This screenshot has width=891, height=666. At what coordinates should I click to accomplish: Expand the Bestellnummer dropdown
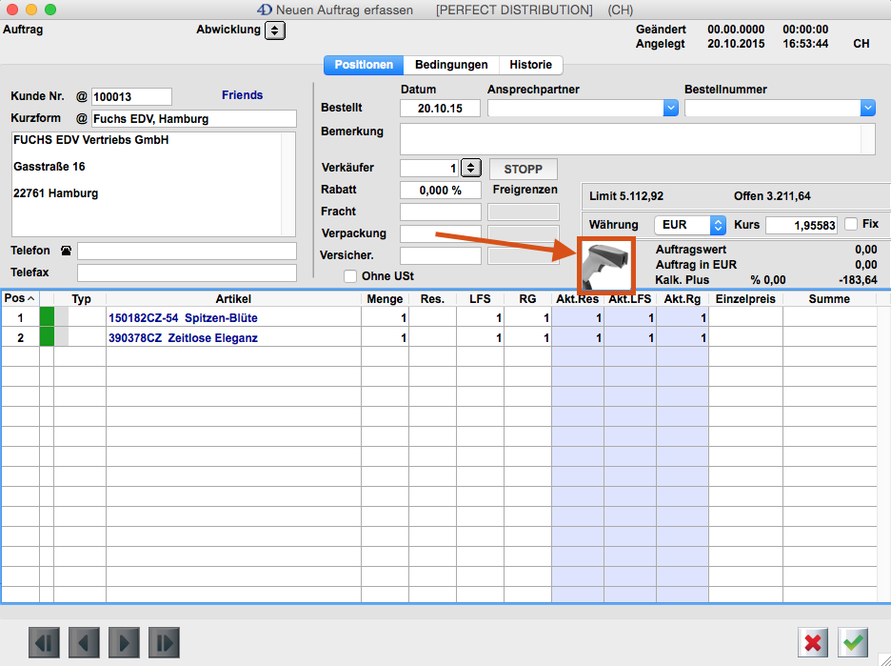867,109
